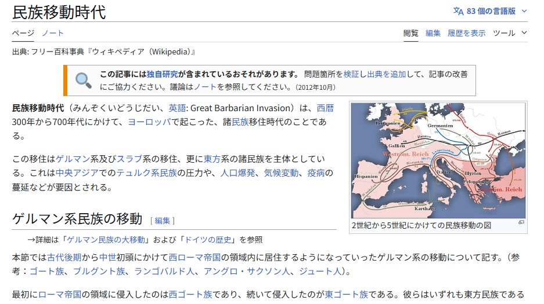This screenshot has width=544, height=304.
Task: Click the ゲルマン系民族の移動 heading text
Action: point(77,219)
